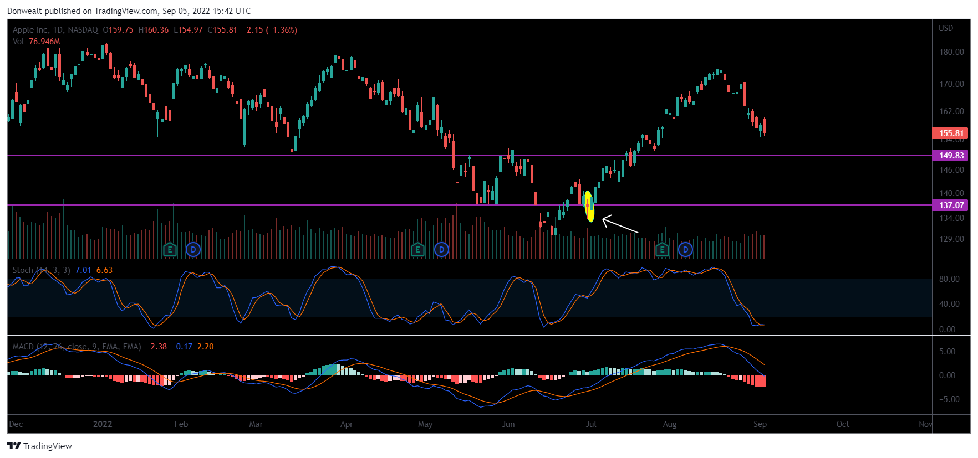
Task: Click the Dec label on time axis
Action: [16, 424]
